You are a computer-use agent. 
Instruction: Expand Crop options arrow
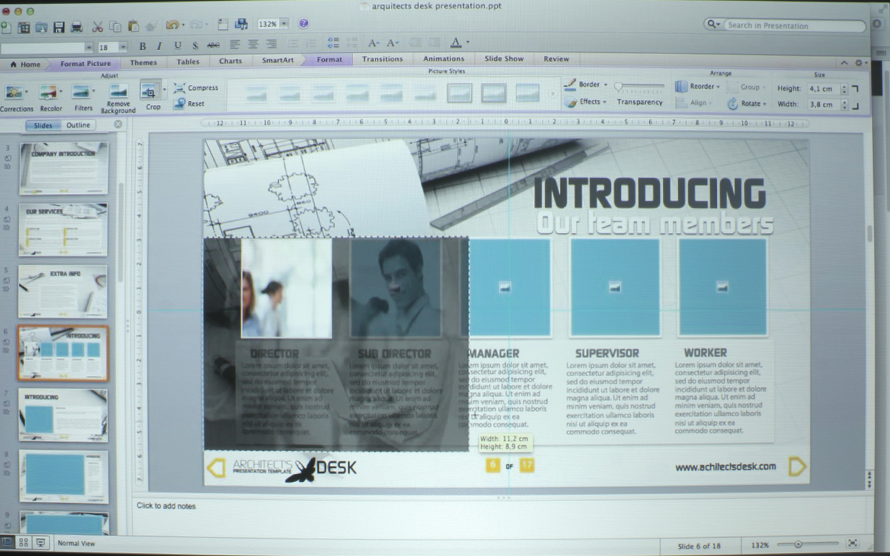[x=165, y=90]
